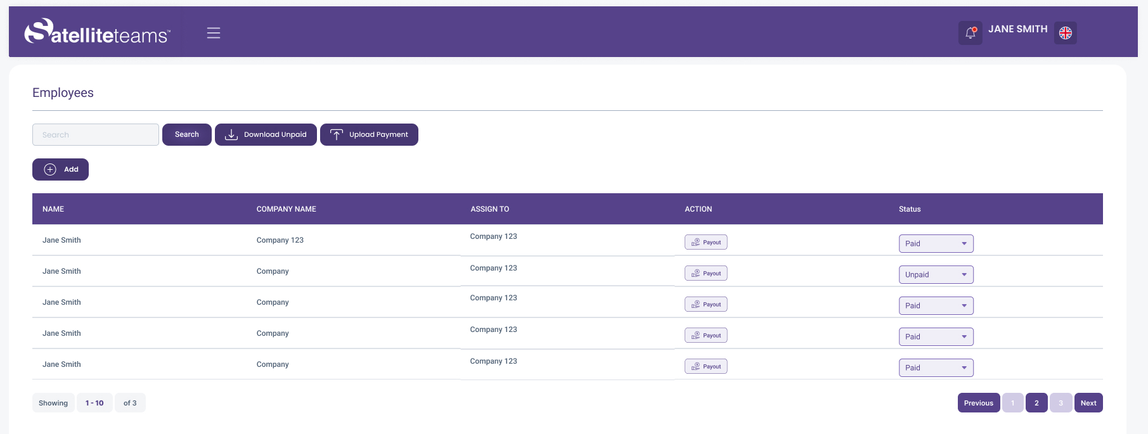Click the notification bell icon
Viewport: 1148px width, 434px height.
[970, 33]
